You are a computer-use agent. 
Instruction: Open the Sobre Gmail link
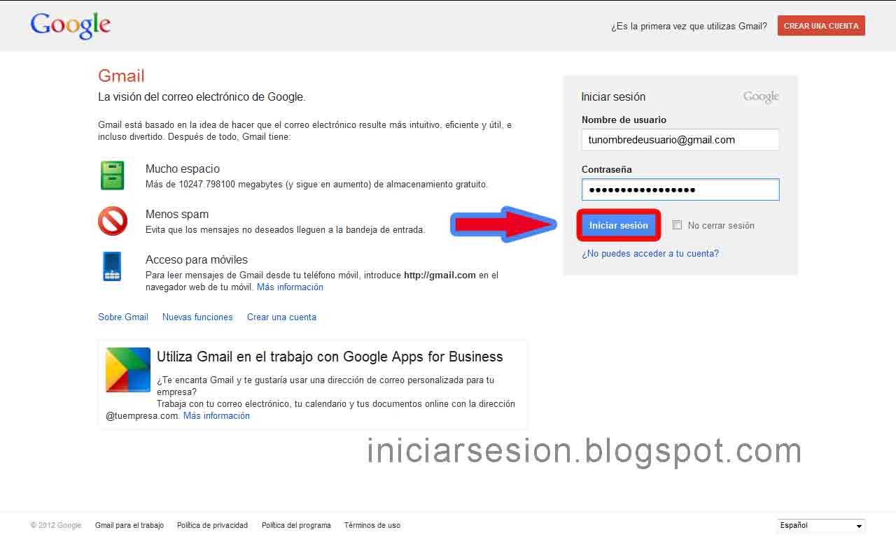coord(123,317)
